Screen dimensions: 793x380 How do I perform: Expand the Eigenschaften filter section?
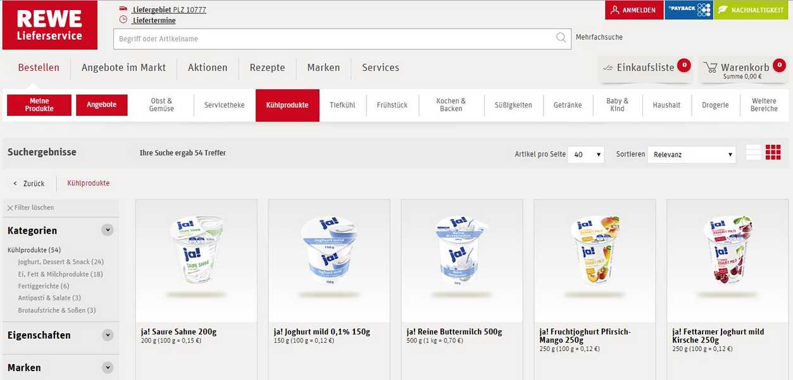(108, 335)
